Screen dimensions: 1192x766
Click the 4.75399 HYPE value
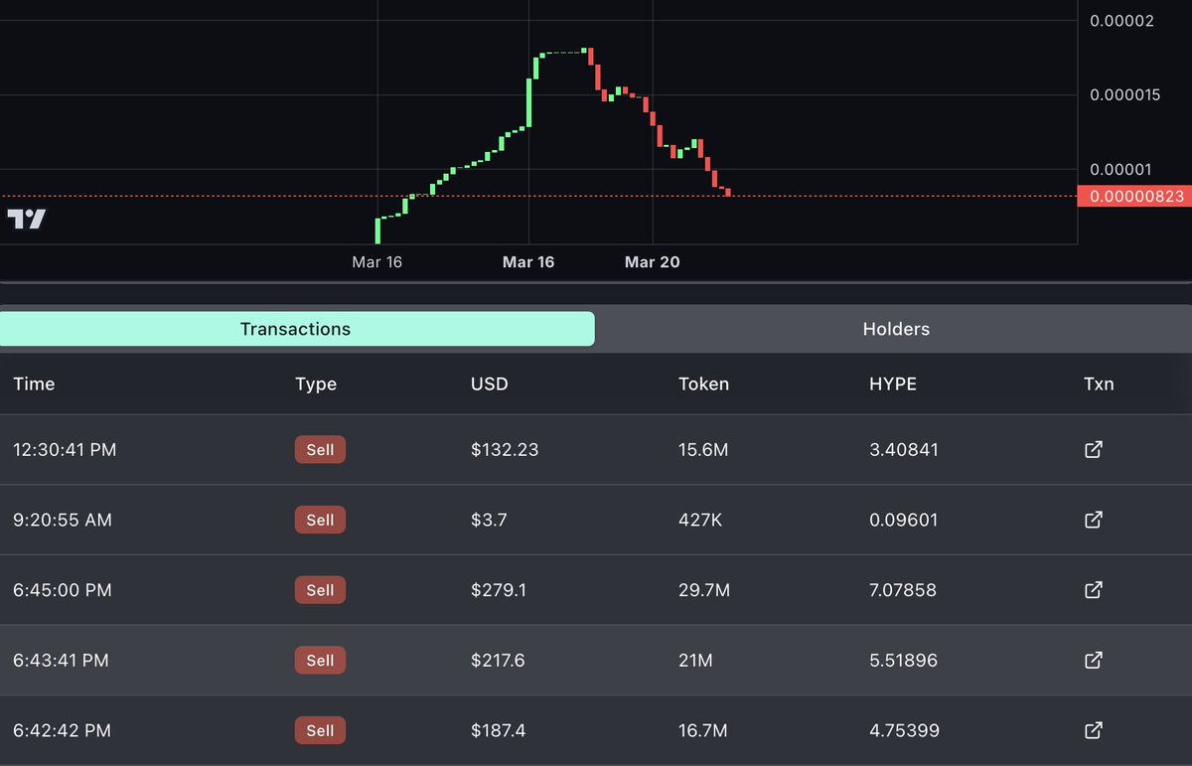(x=903, y=730)
